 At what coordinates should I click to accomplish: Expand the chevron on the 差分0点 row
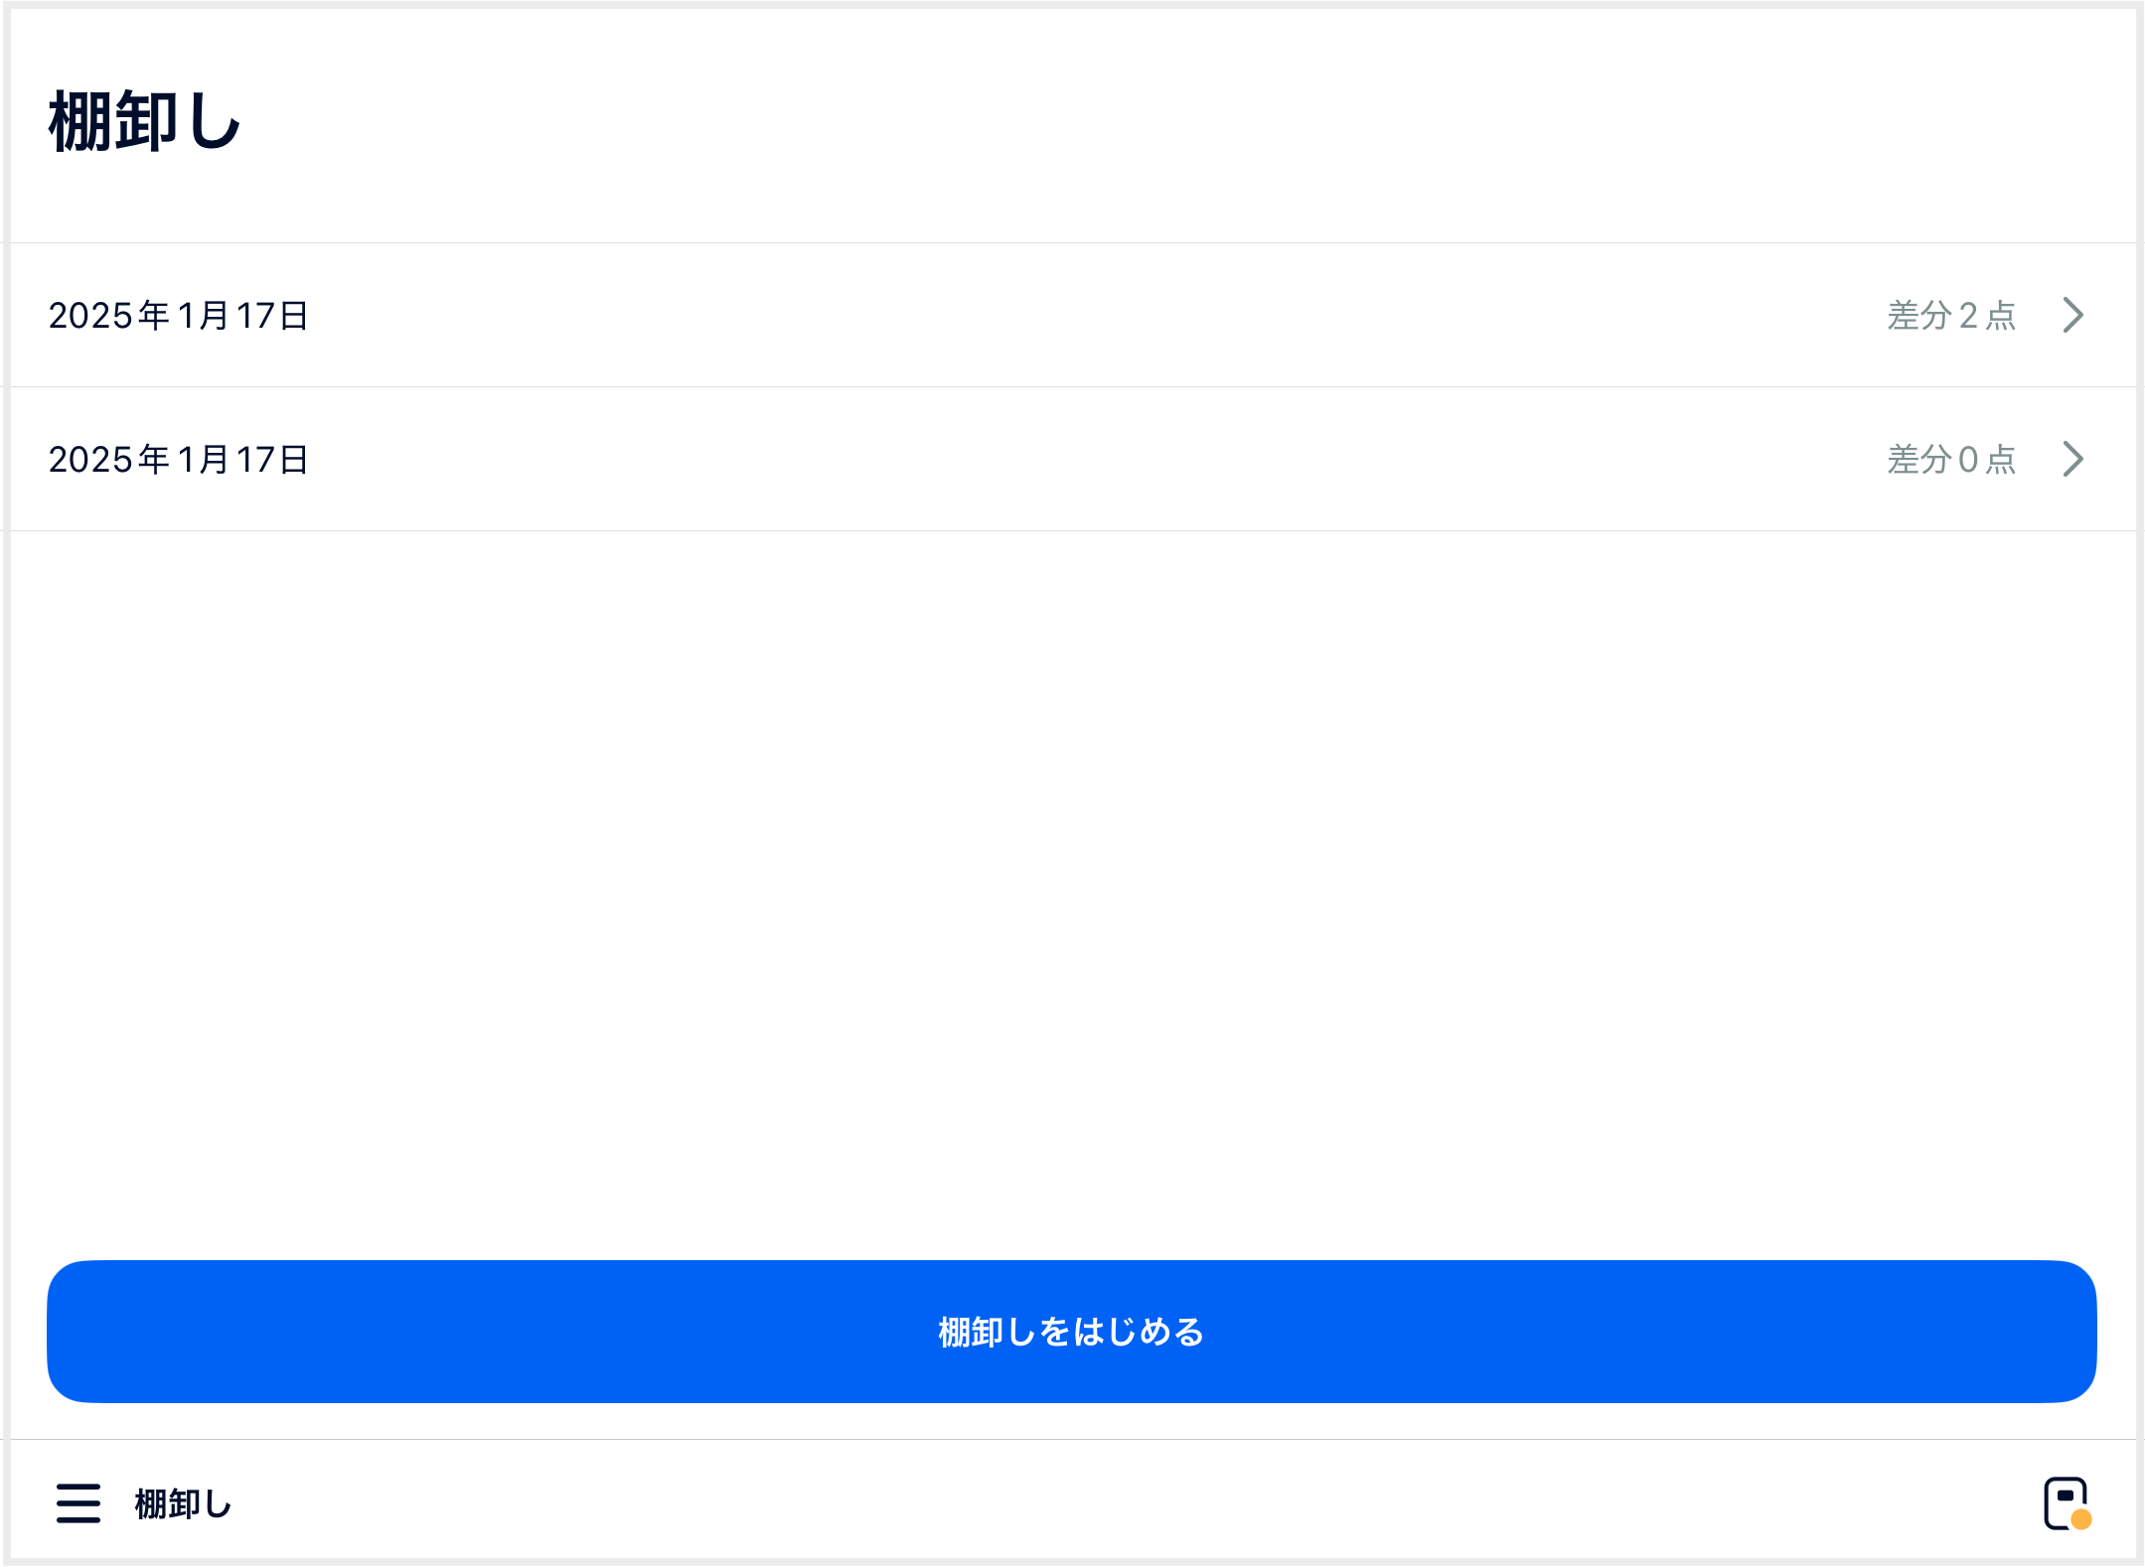tap(2072, 459)
